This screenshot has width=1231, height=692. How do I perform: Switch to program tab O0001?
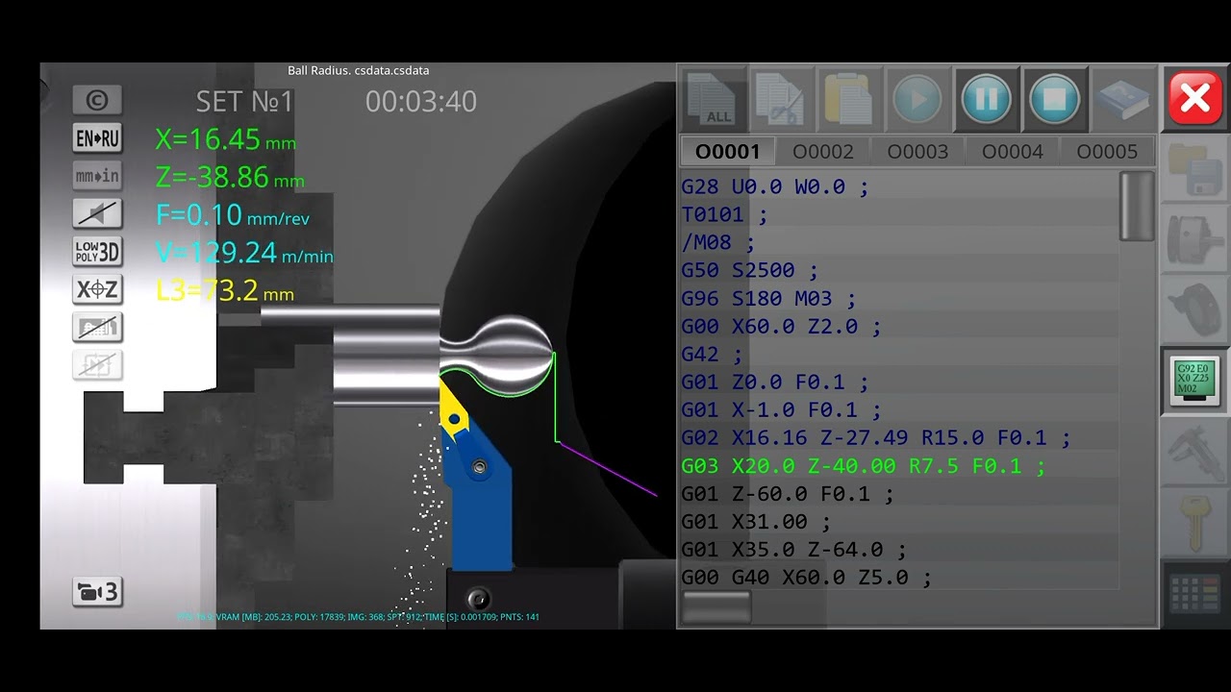728,152
